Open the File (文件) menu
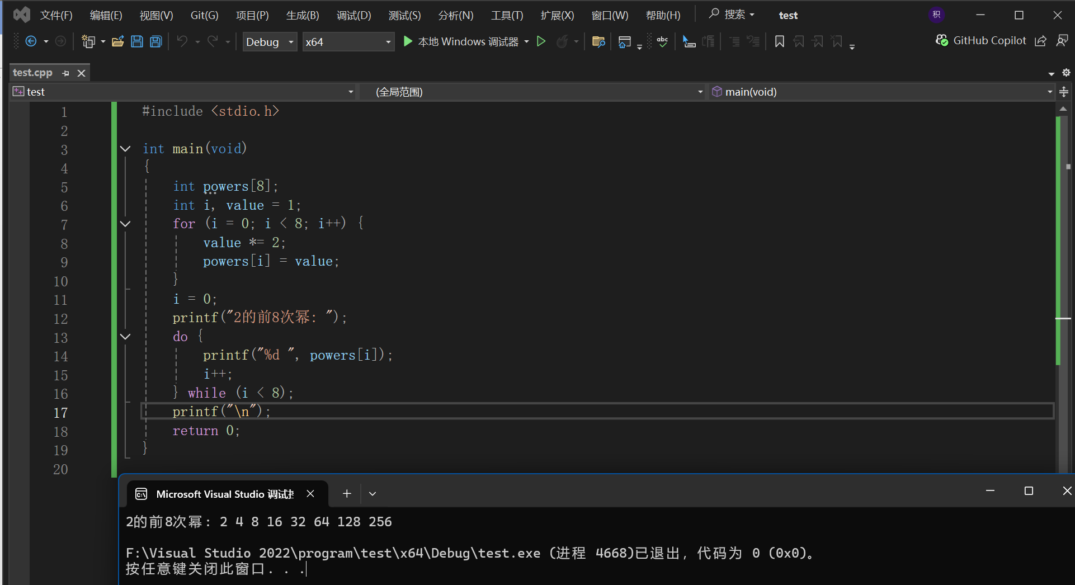Image resolution: width=1075 pixels, height=585 pixels. [x=56, y=15]
